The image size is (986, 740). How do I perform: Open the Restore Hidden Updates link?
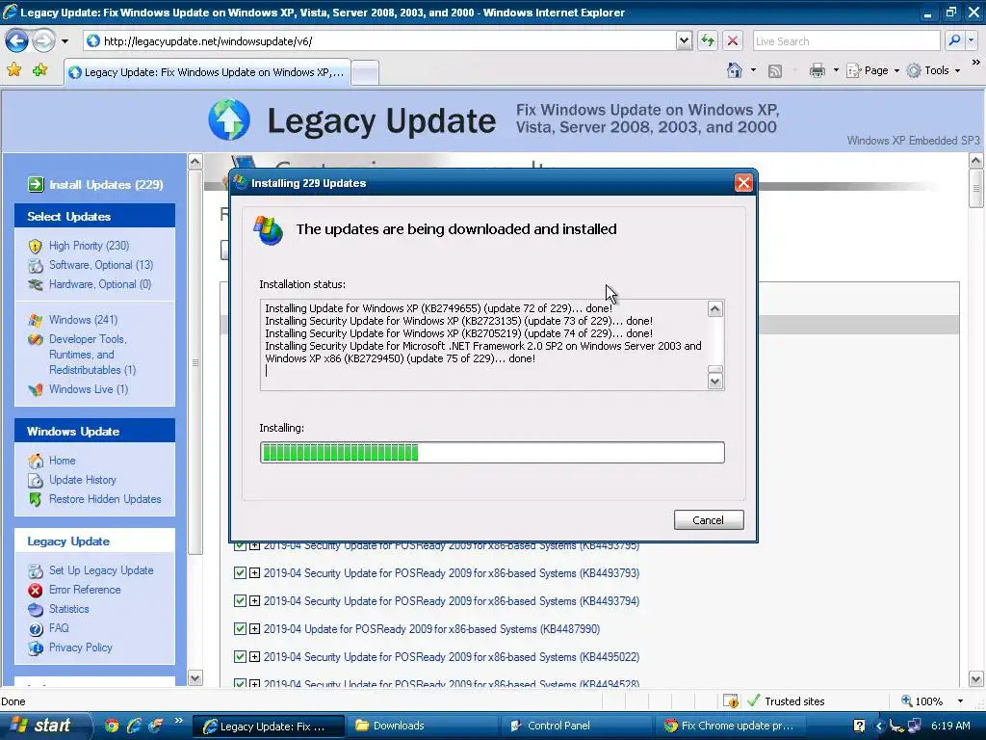105,499
